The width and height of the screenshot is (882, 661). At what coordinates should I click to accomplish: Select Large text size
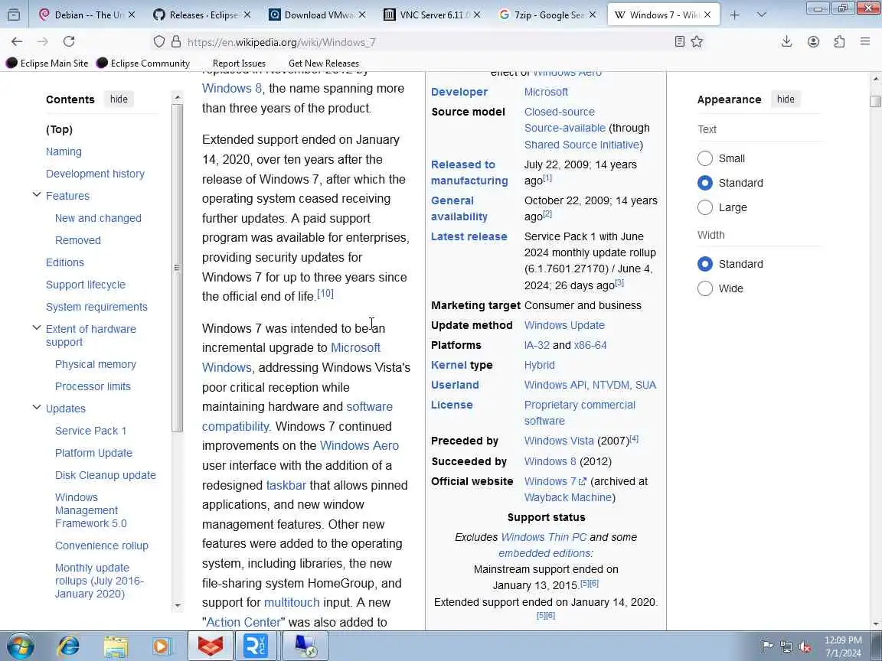[x=705, y=207]
